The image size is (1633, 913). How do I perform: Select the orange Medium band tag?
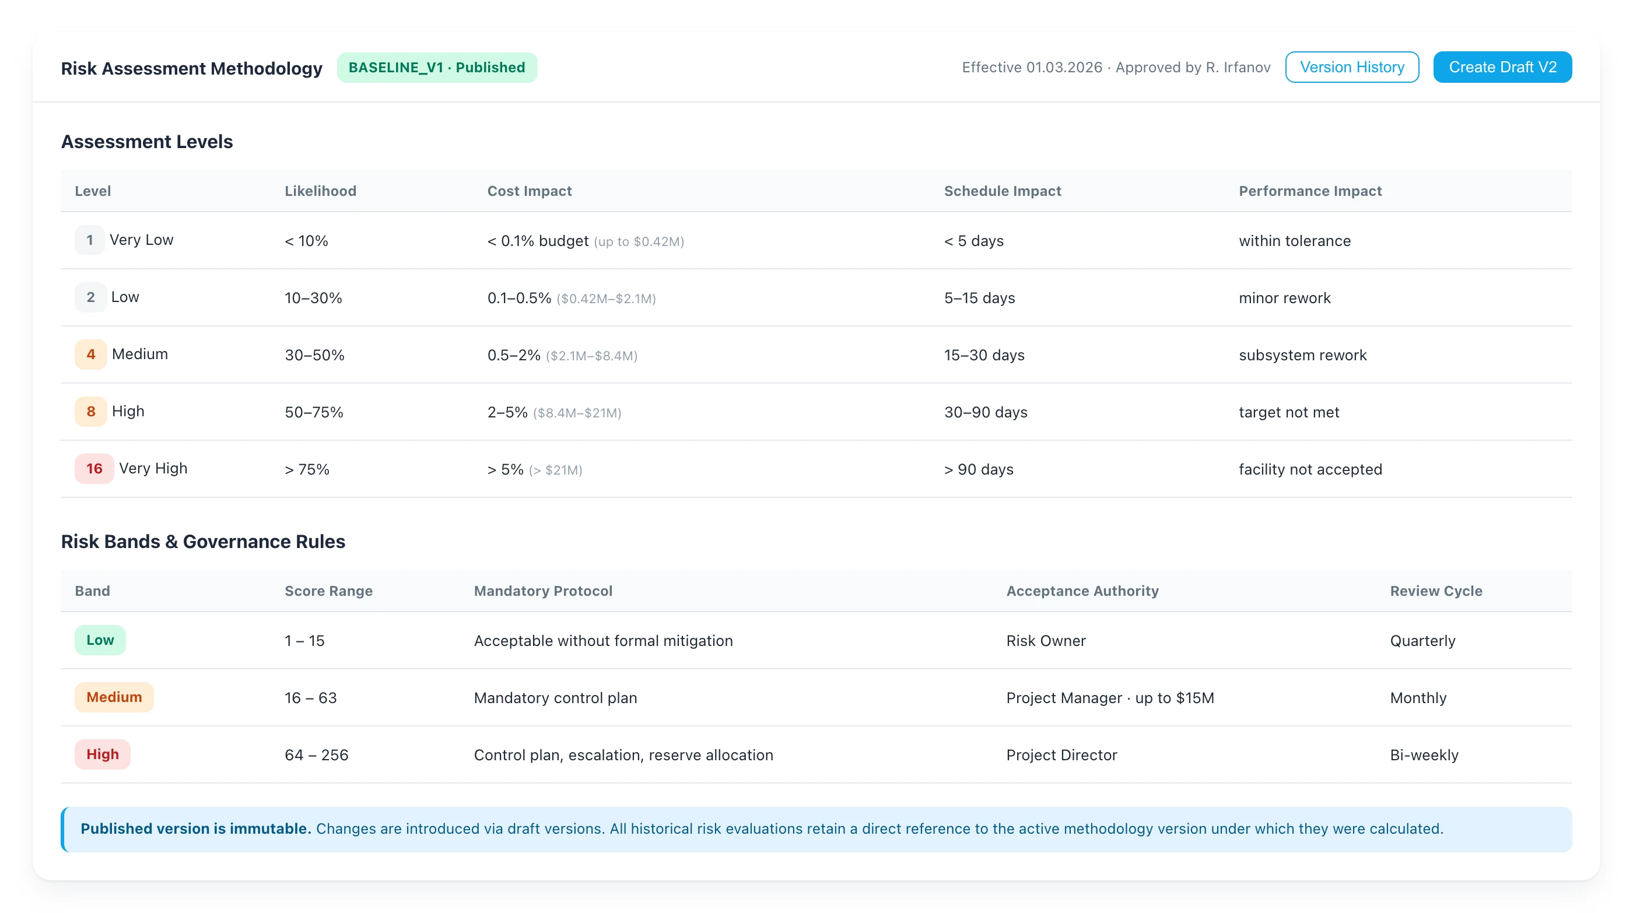pos(114,697)
